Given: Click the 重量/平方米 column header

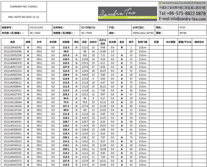Looking at the screenshot, I should coord(185,42).
